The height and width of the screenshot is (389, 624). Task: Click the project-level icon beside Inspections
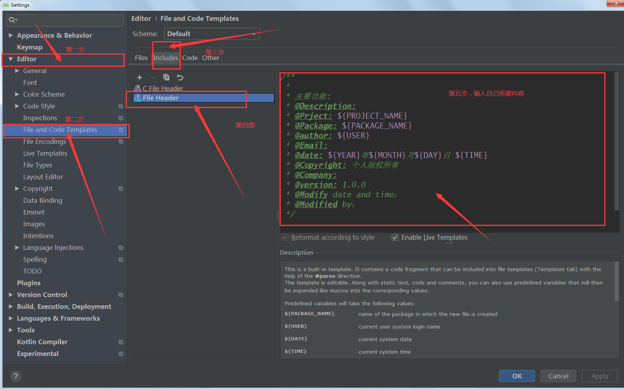pyautogui.click(x=121, y=118)
